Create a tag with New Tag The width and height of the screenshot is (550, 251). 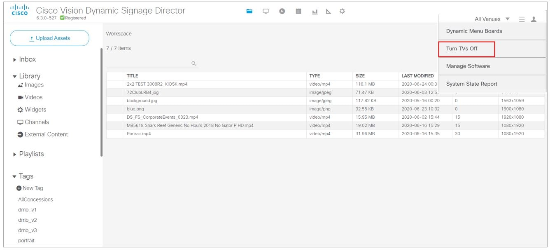29,188
